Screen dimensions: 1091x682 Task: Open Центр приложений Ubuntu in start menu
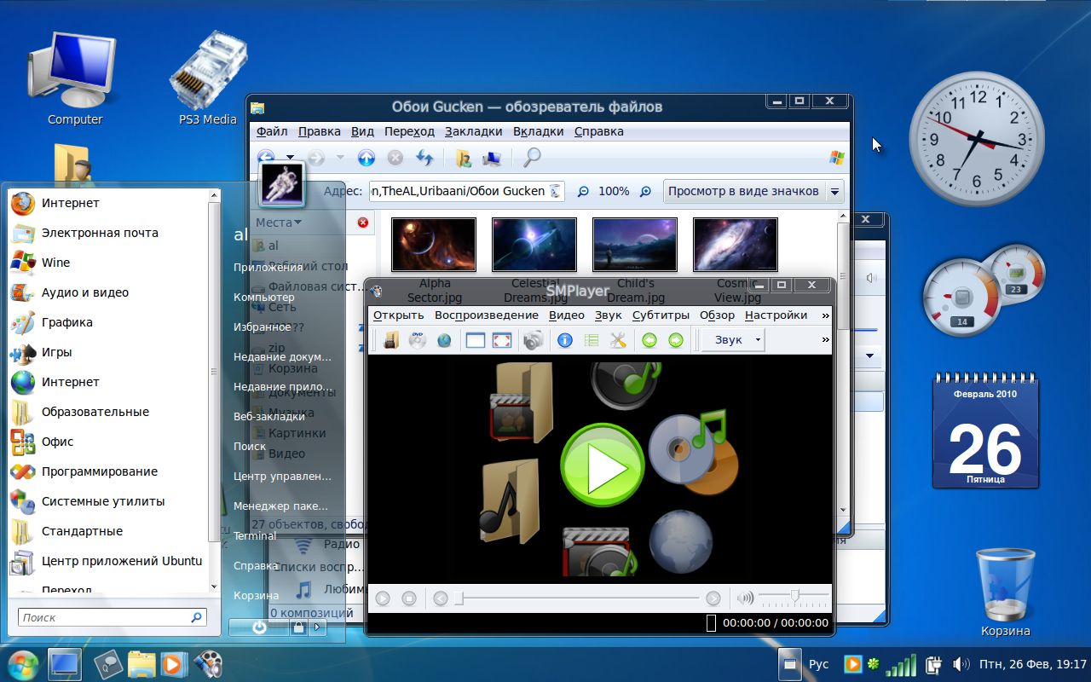109,561
